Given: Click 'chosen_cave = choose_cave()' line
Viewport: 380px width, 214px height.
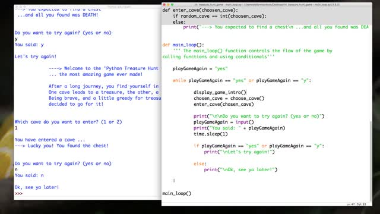Looking at the screenshot, I should click(x=229, y=98).
